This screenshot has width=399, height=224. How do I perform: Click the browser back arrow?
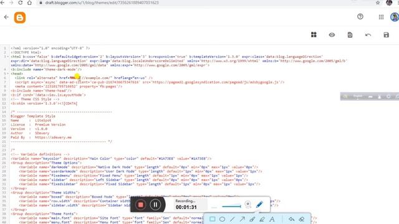(x=2, y=2)
